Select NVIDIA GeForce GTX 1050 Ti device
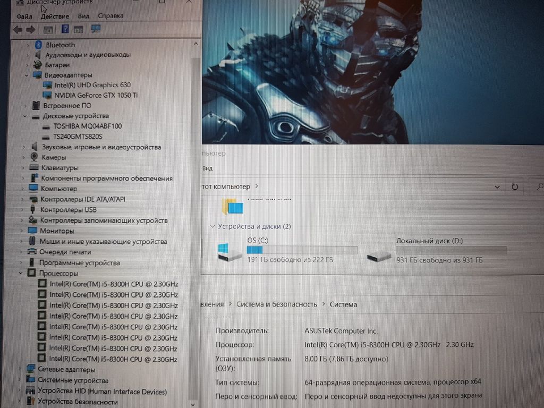This screenshot has width=544, height=408. tap(96, 95)
